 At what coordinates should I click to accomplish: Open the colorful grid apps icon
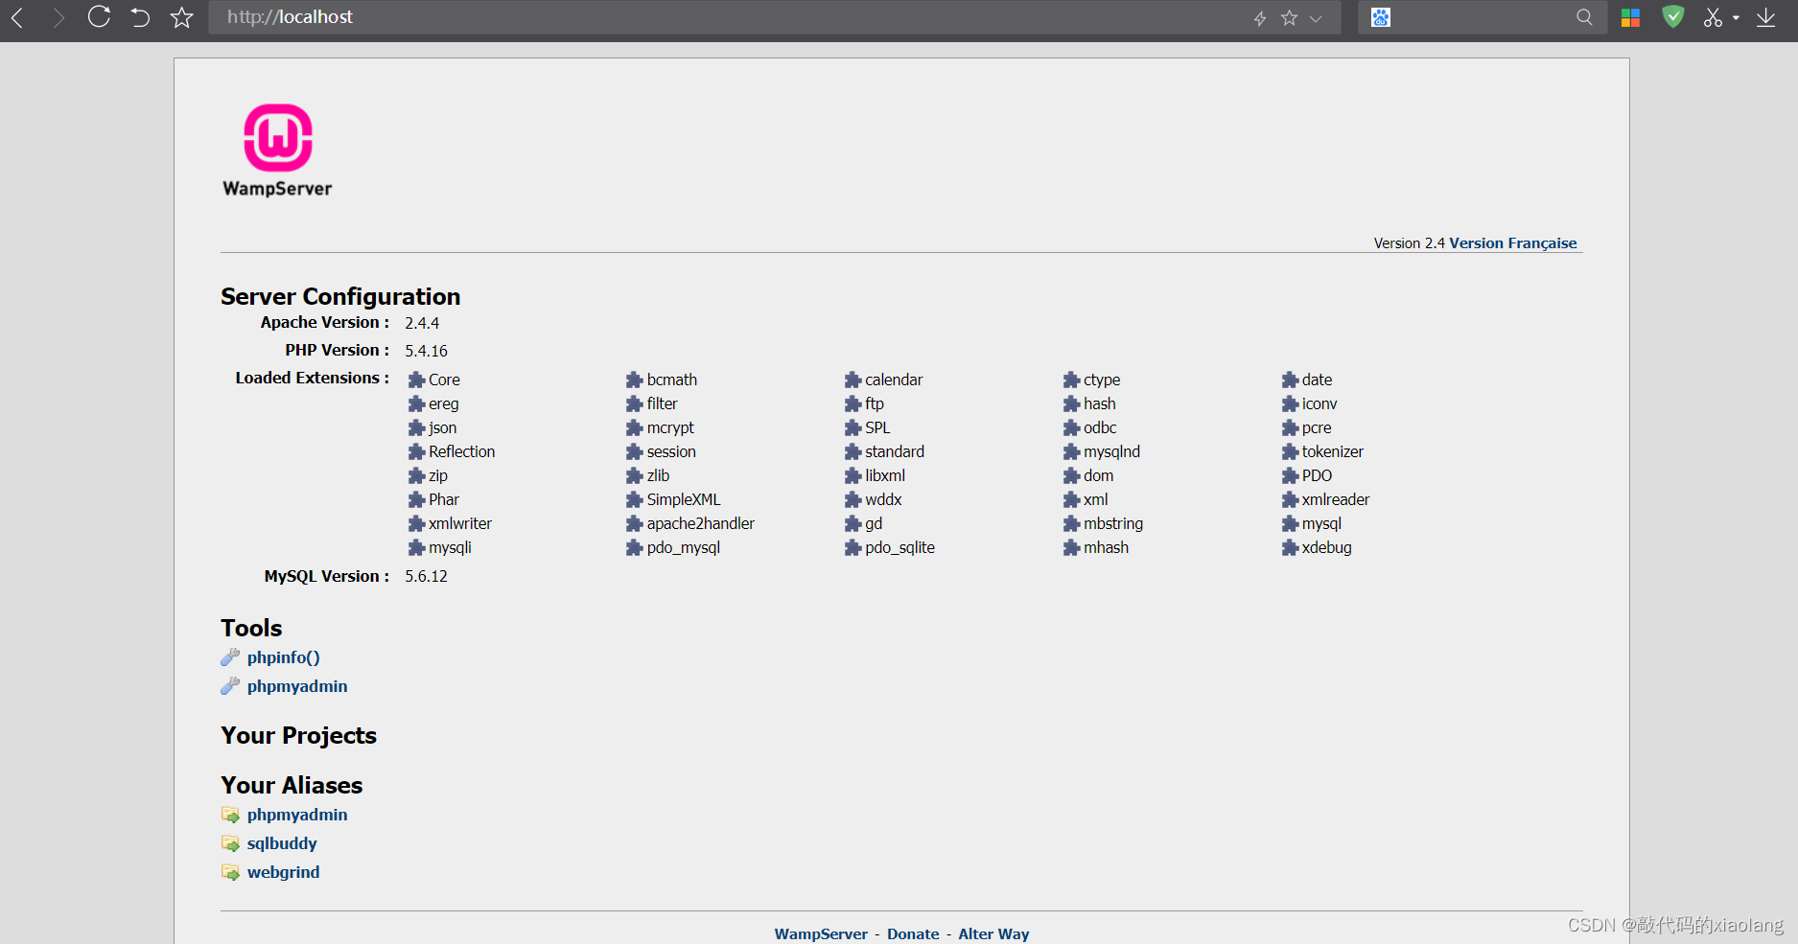click(x=1630, y=17)
